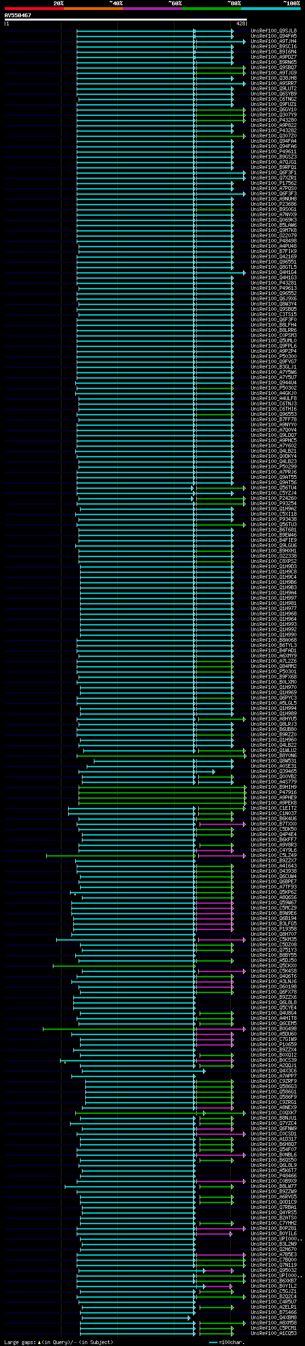This screenshot has height=1346, width=305.
Task: Select the UniRef100_A9SRR7 label
Action: point(274,84)
